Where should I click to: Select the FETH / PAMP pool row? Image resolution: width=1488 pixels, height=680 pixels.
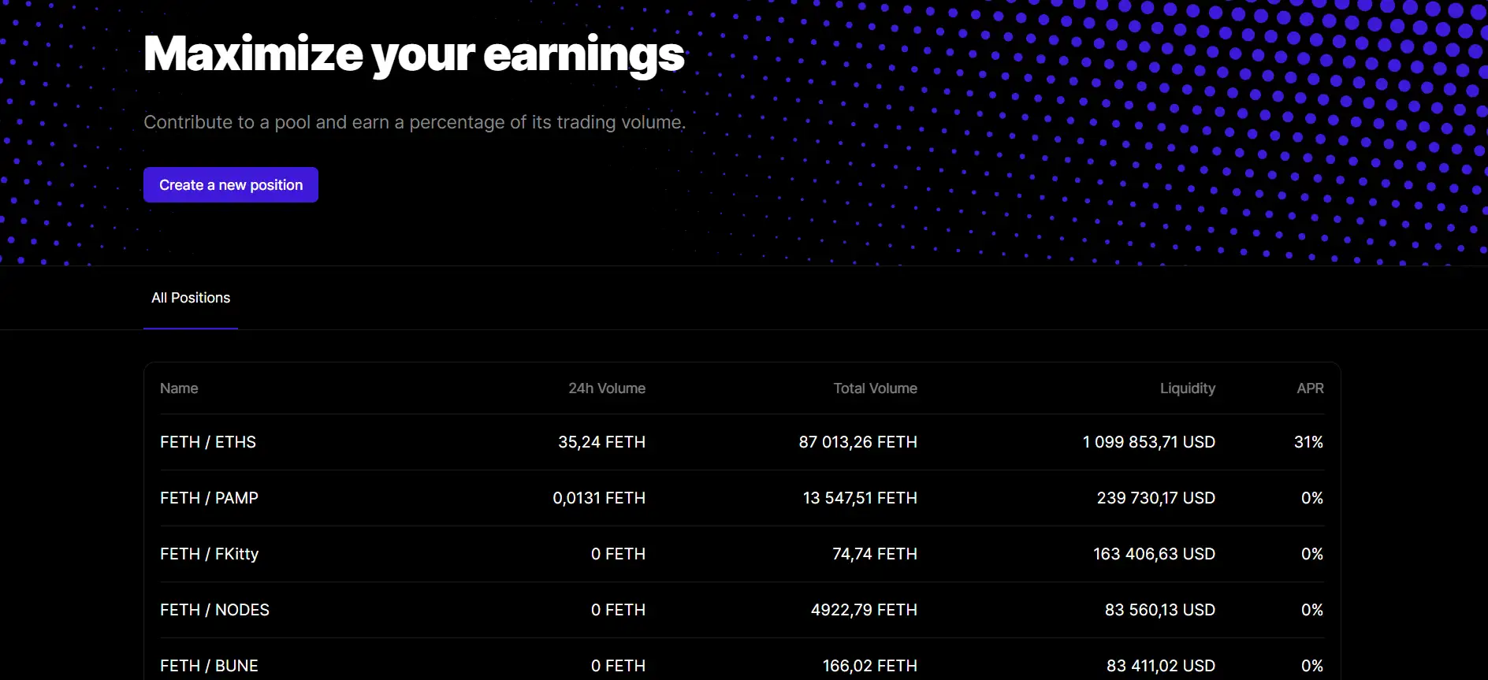click(209, 498)
